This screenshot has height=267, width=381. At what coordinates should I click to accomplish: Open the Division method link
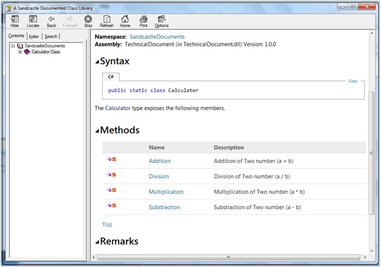(158, 176)
